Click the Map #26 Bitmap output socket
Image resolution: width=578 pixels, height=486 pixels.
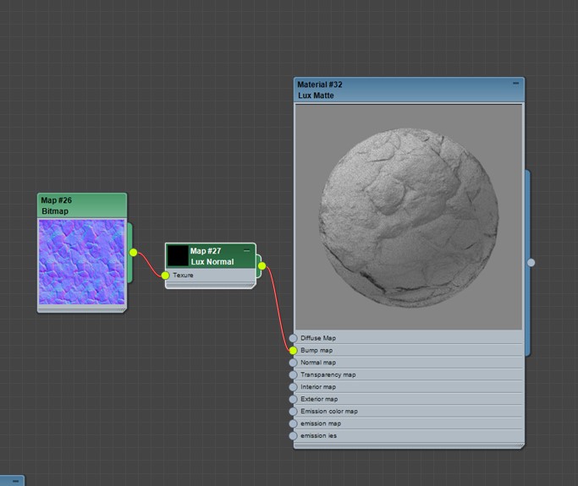tap(133, 253)
